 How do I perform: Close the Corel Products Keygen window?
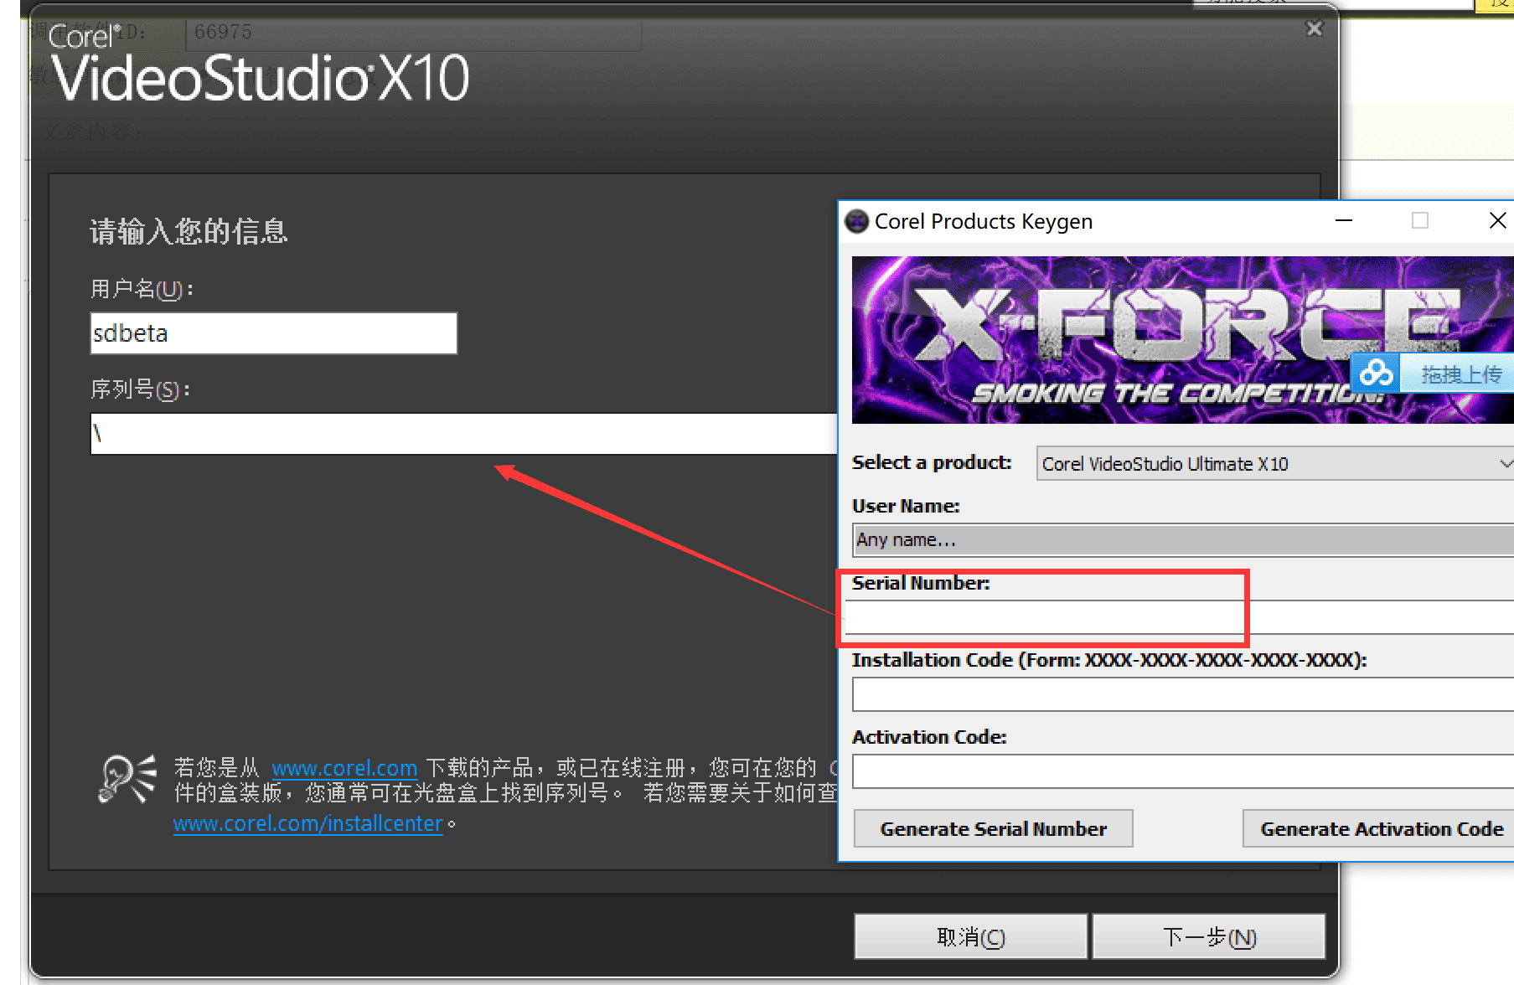point(1497,220)
